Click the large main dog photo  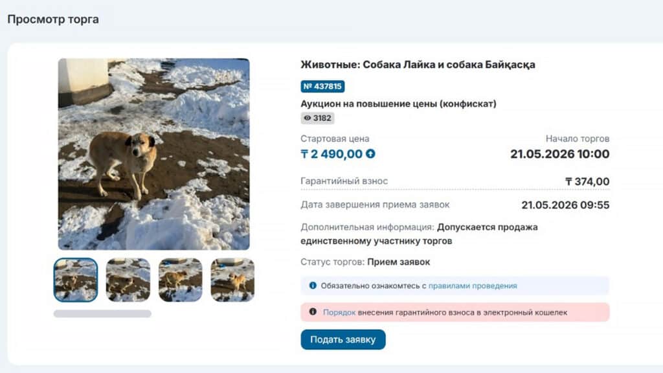[x=153, y=154]
